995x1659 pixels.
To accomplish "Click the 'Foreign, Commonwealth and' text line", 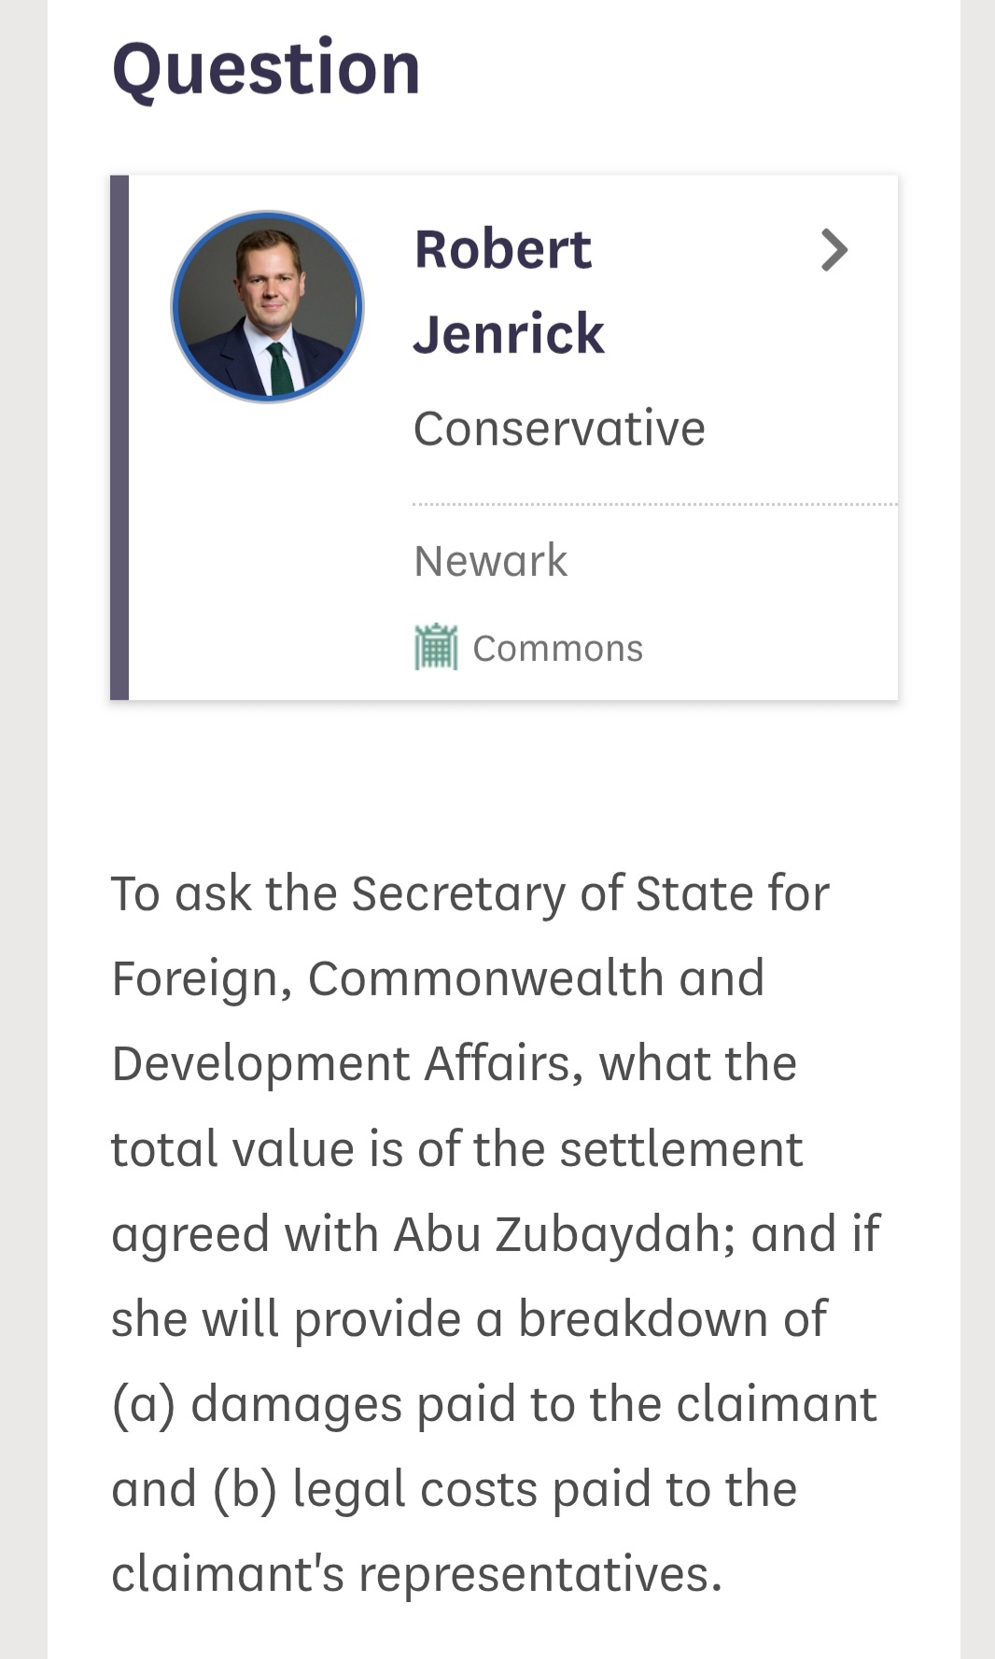I will coord(438,978).
